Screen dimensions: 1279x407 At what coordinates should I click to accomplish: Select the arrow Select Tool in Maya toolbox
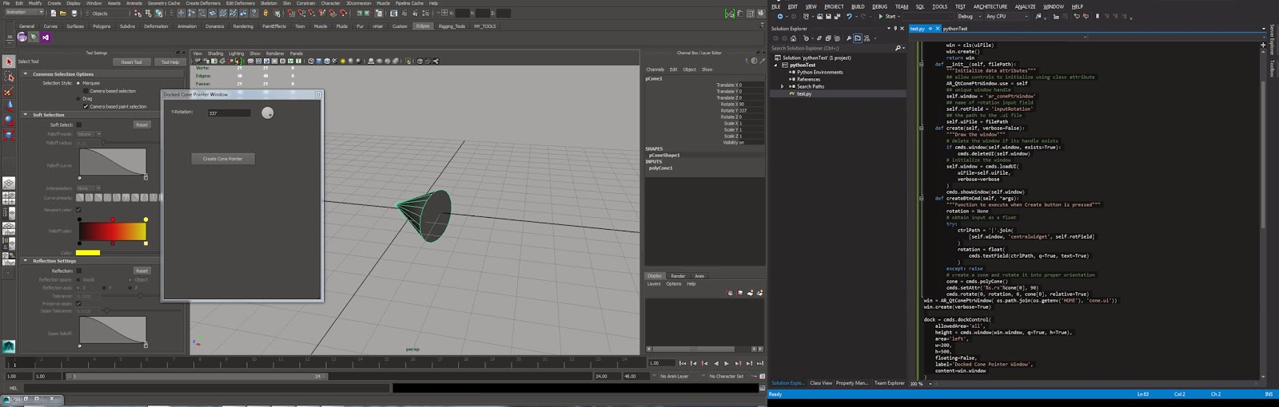8,61
